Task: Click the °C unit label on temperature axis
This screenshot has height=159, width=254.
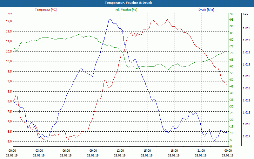Action: 10,14
